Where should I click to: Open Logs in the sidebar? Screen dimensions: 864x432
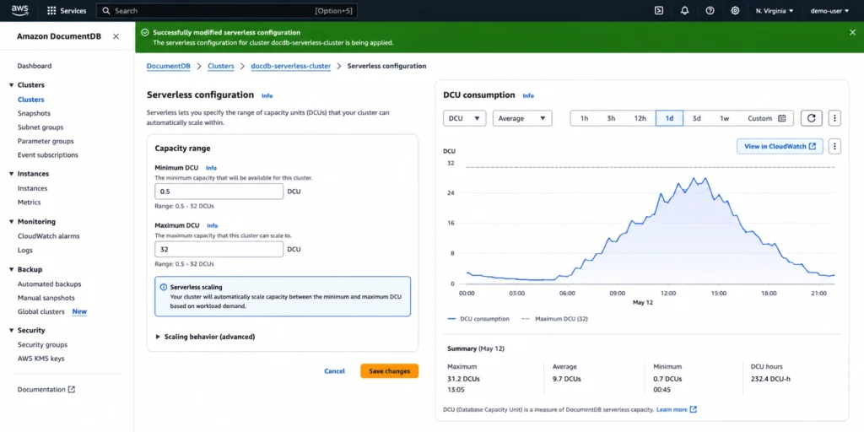coord(24,250)
